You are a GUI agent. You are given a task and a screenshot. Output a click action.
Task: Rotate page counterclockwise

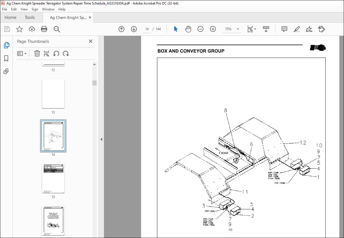[56, 53]
